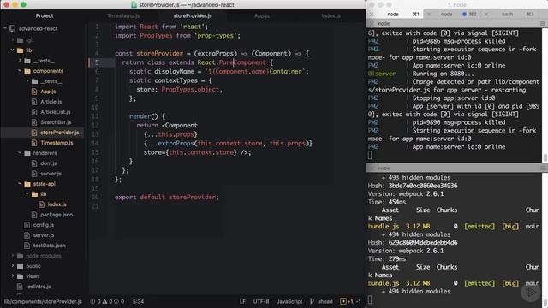Collapse the components folder
548x308 pixels.
[20, 71]
